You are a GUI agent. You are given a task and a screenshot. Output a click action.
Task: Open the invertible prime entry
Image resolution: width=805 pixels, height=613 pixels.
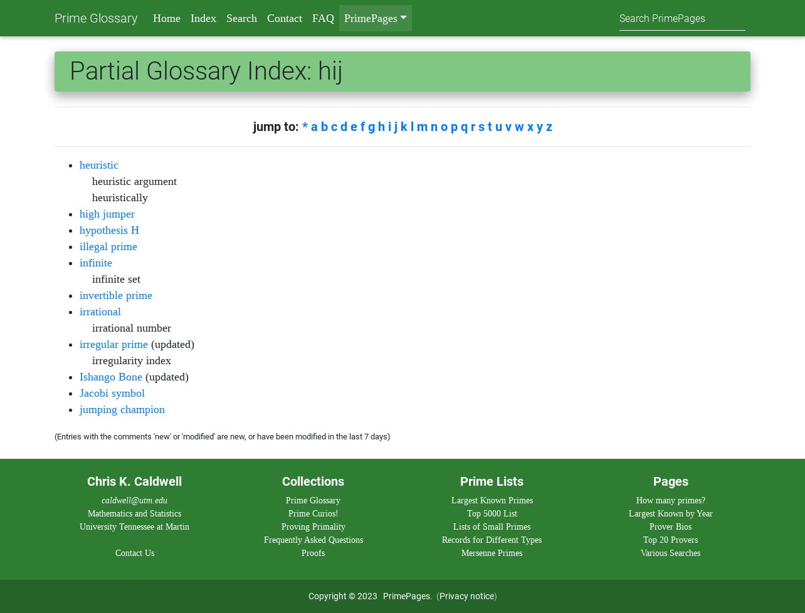point(116,295)
